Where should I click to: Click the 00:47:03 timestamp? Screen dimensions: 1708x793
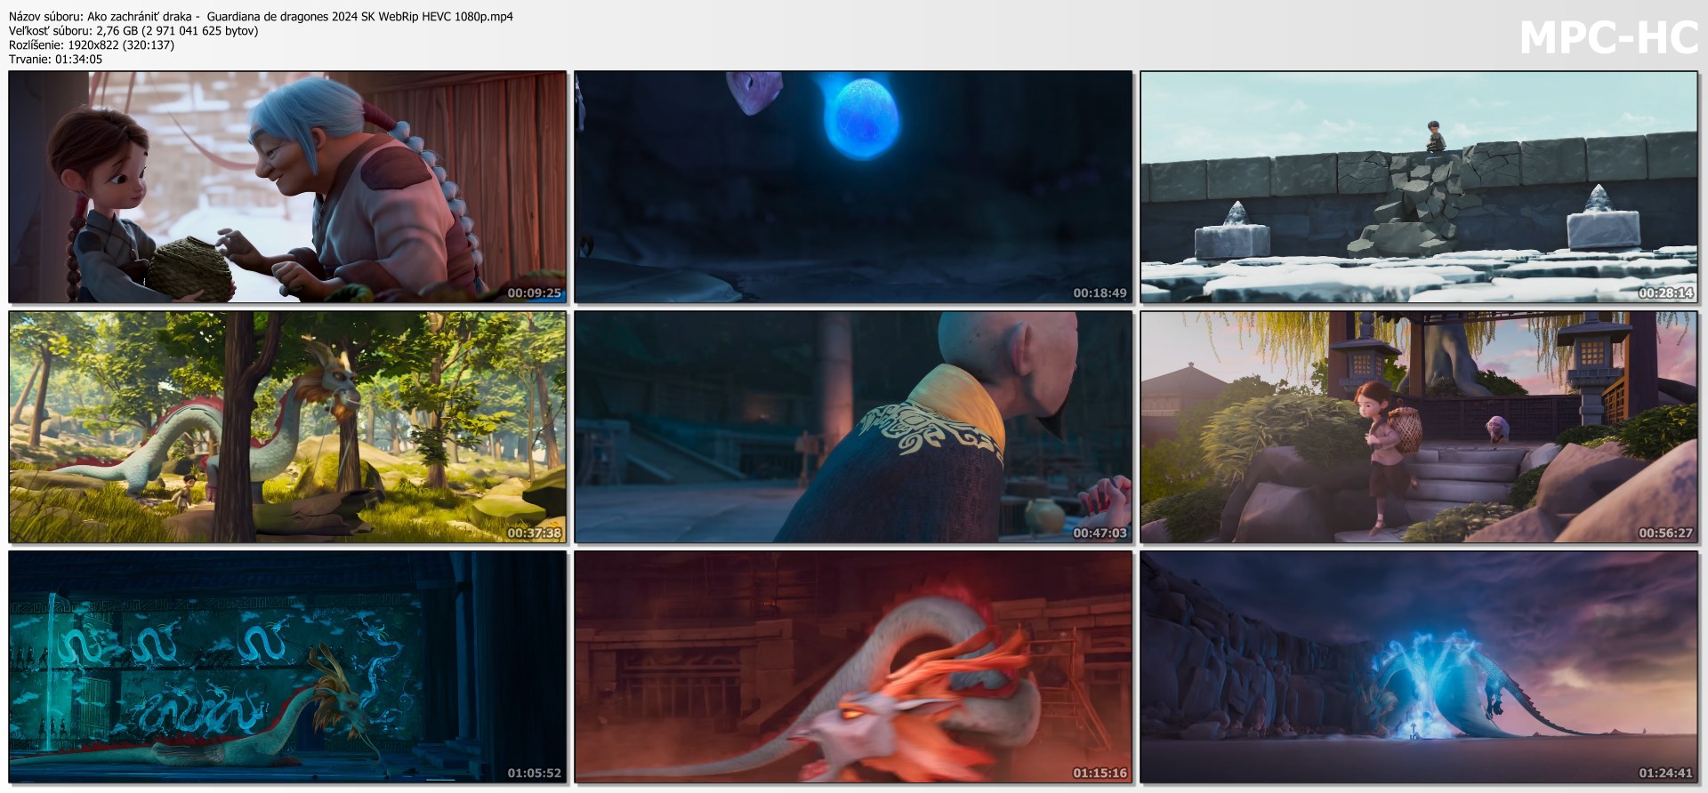[x=1100, y=533]
